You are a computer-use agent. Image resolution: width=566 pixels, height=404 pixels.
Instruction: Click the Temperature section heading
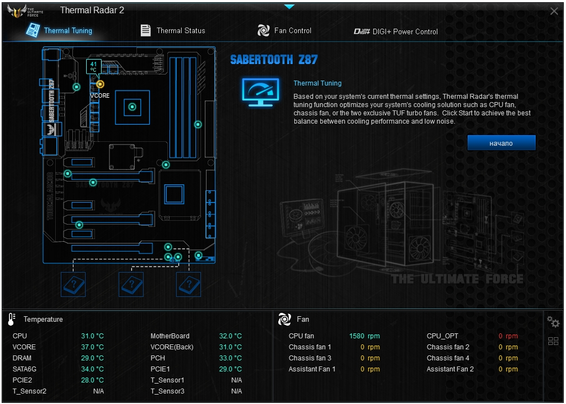tap(43, 319)
